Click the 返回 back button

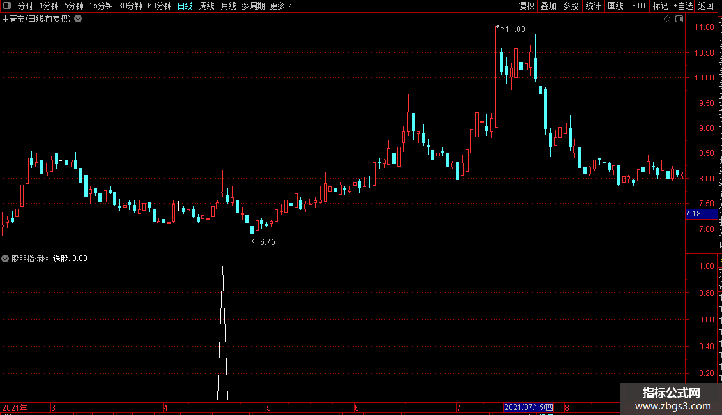coord(706,6)
